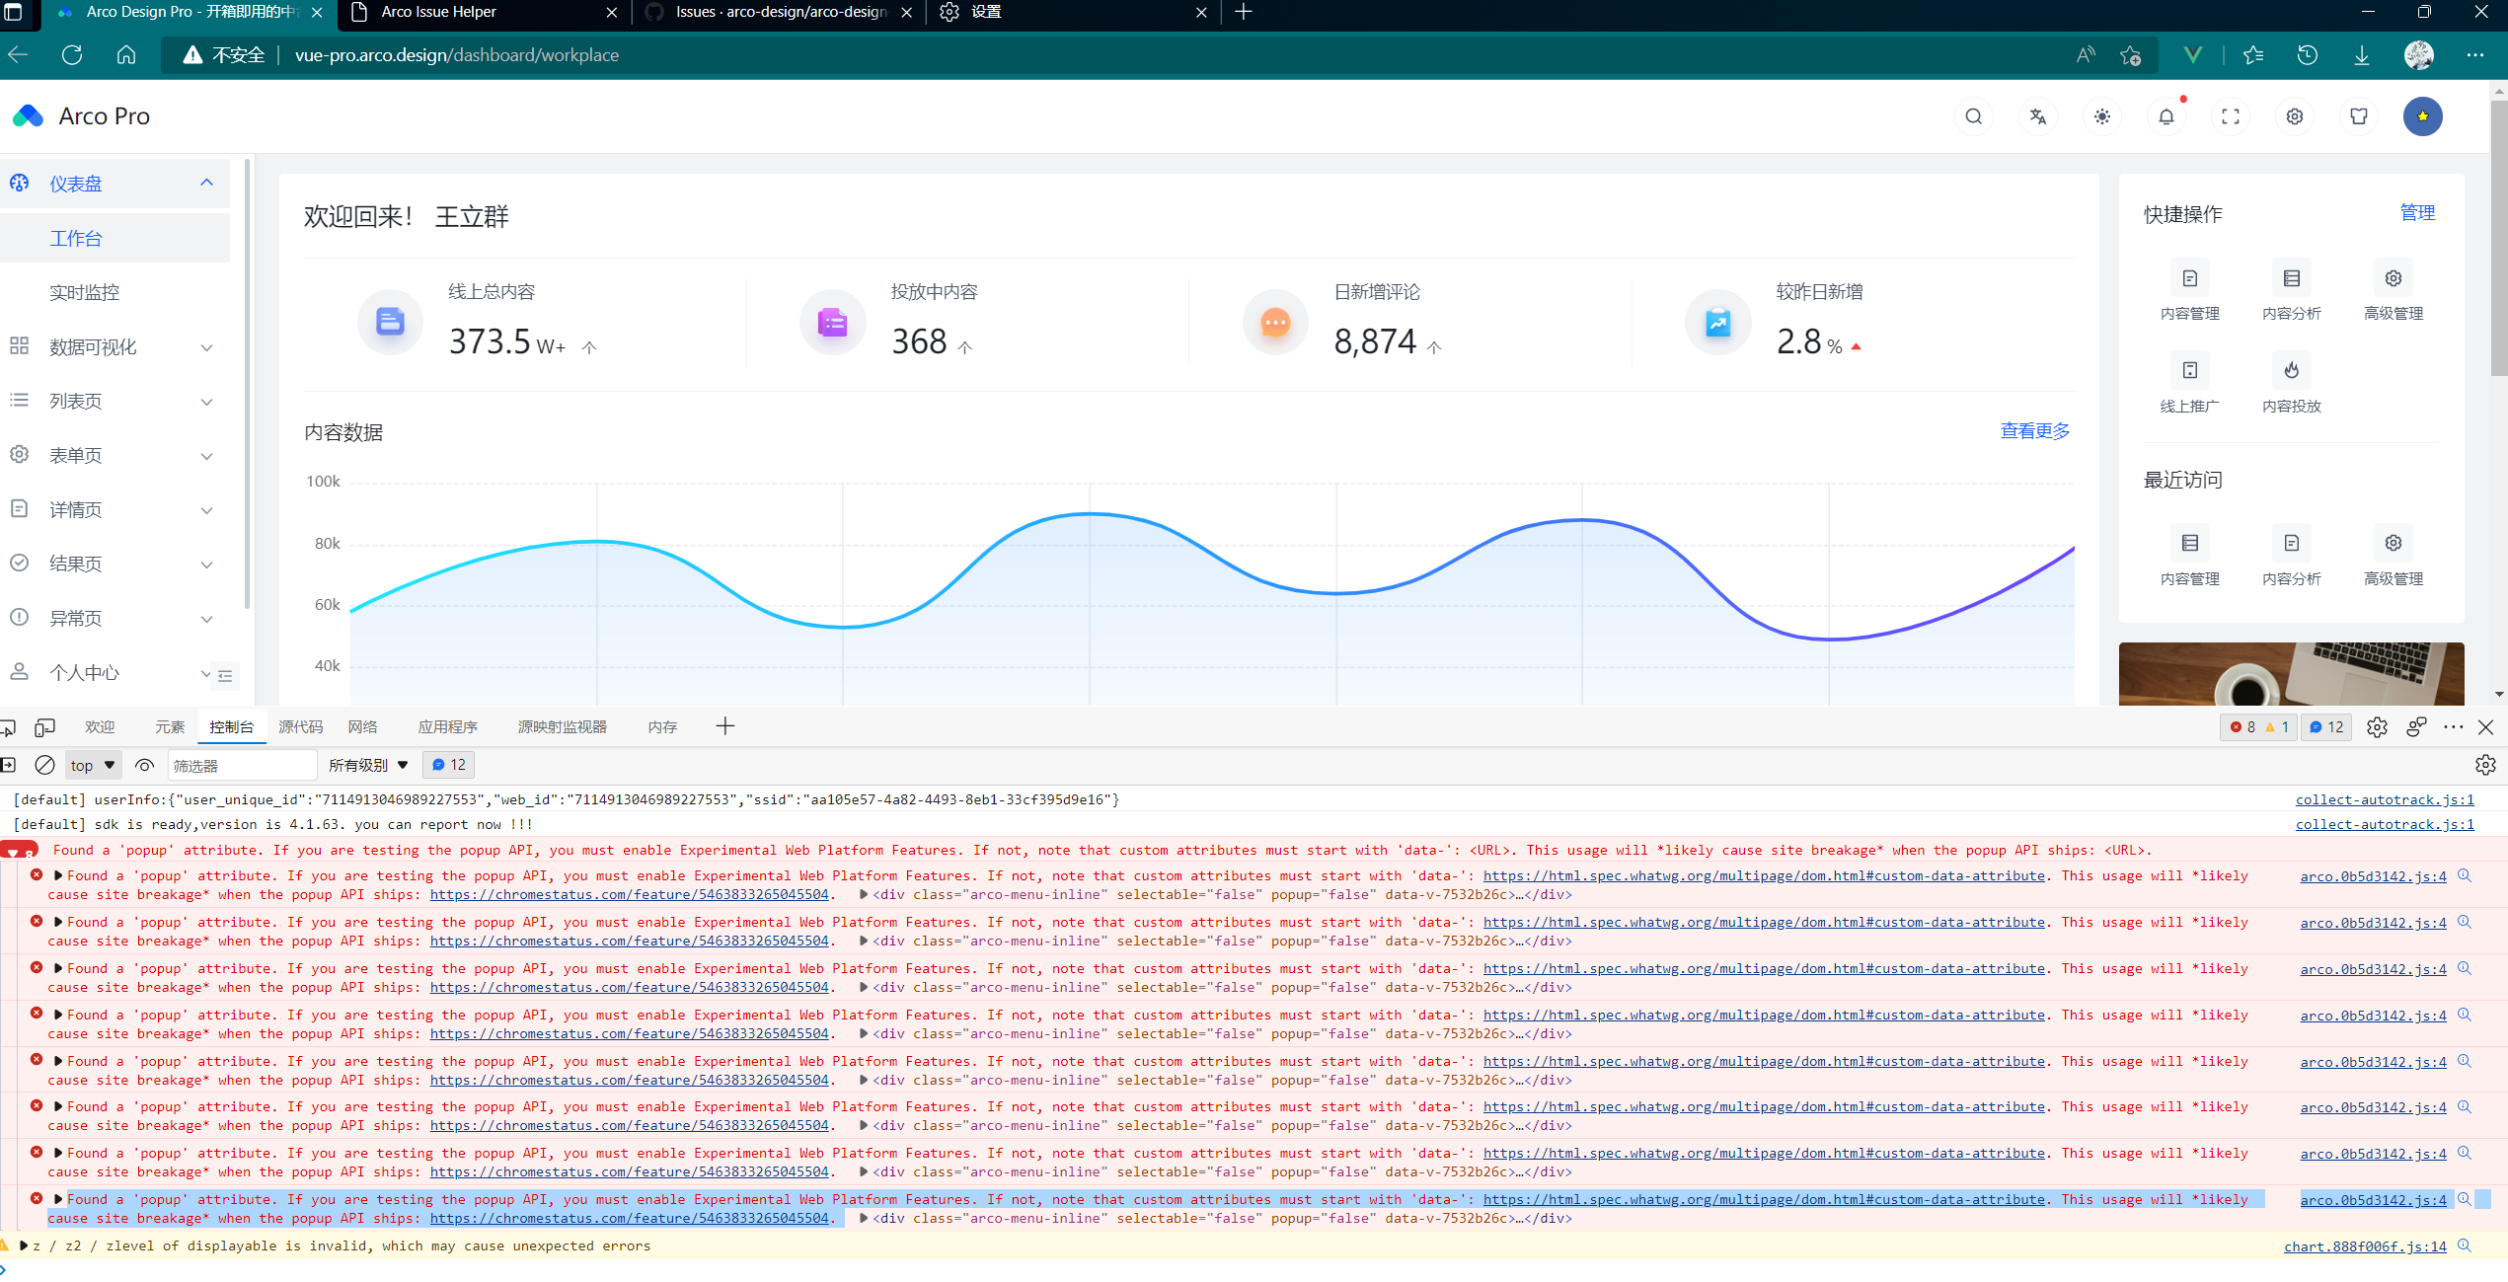Switch to the 源代码 DevTools tab
This screenshot has height=1282, width=2508.
[x=301, y=727]
